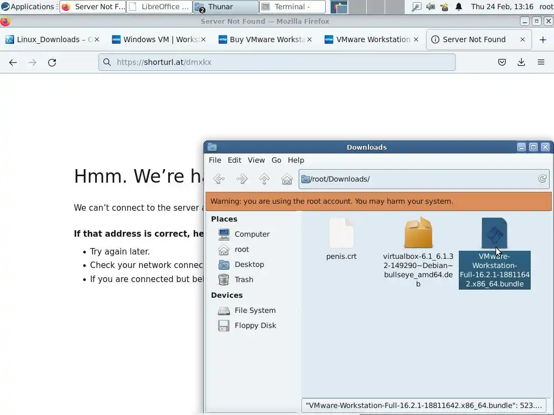The image size is (554, 415).
Task: Switch to Linux_Downloads tab
Action: 52,39
